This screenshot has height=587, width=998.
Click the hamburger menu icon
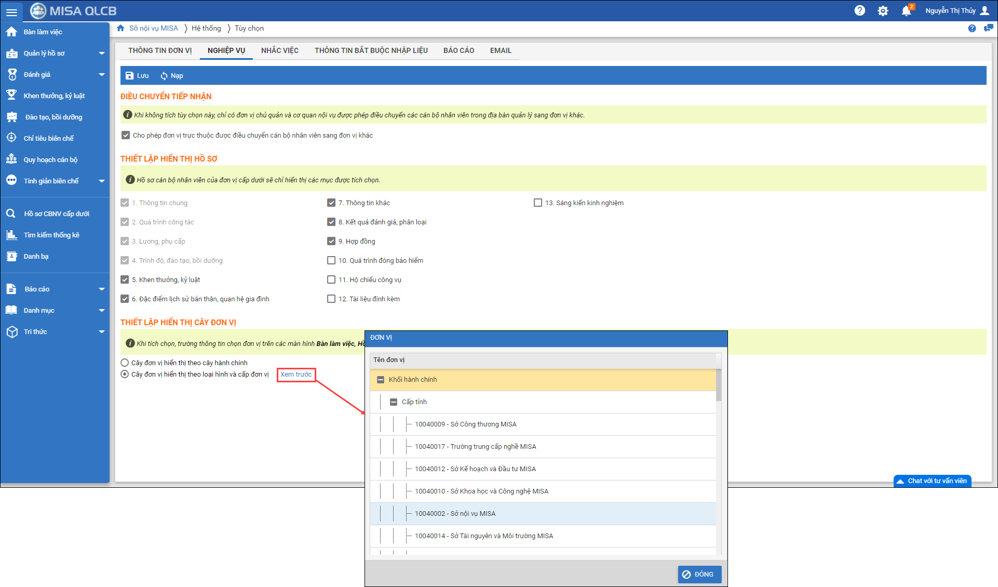coord(11,11)
